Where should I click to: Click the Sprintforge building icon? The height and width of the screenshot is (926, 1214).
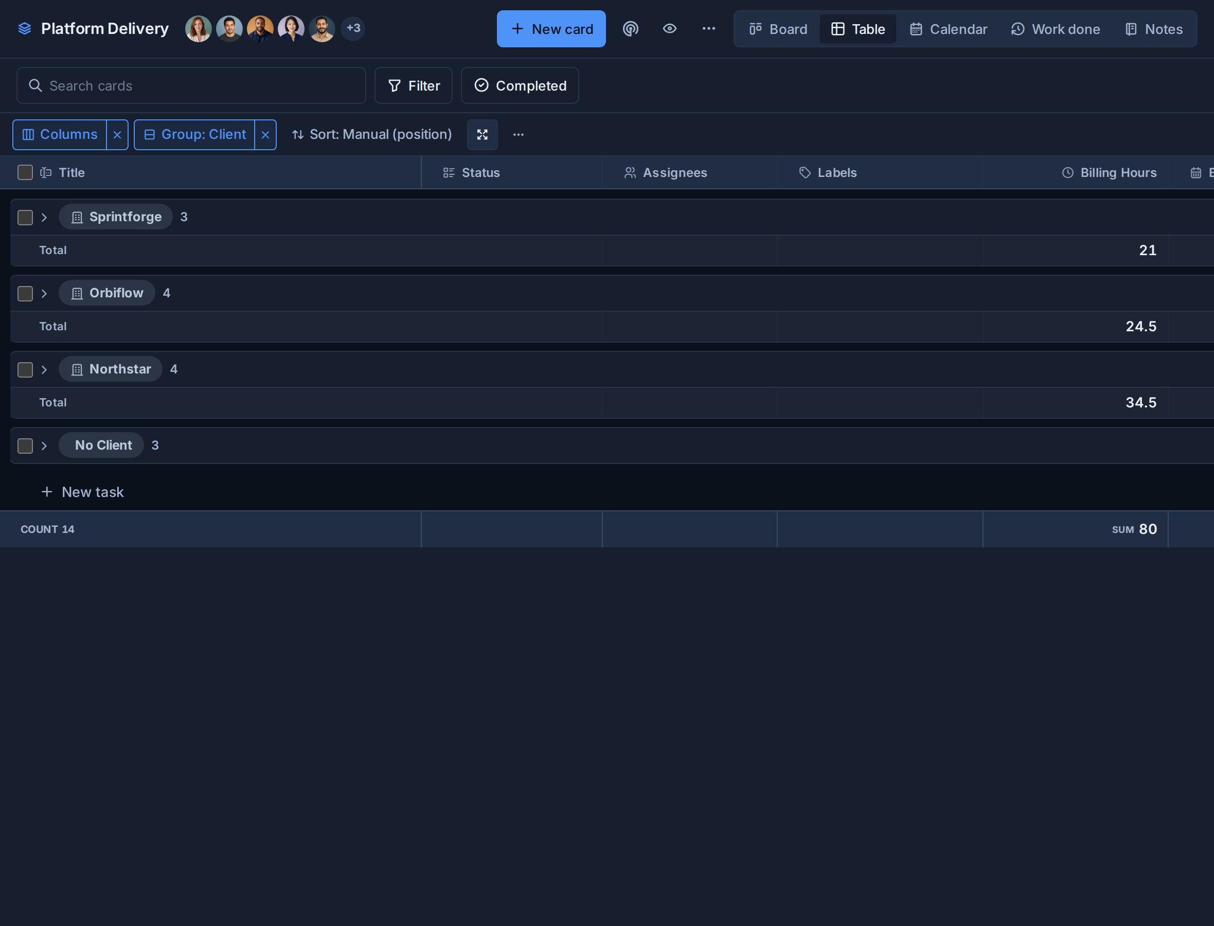(x=77, y=217)
